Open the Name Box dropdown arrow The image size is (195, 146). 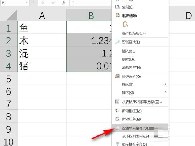click(27, 3)
